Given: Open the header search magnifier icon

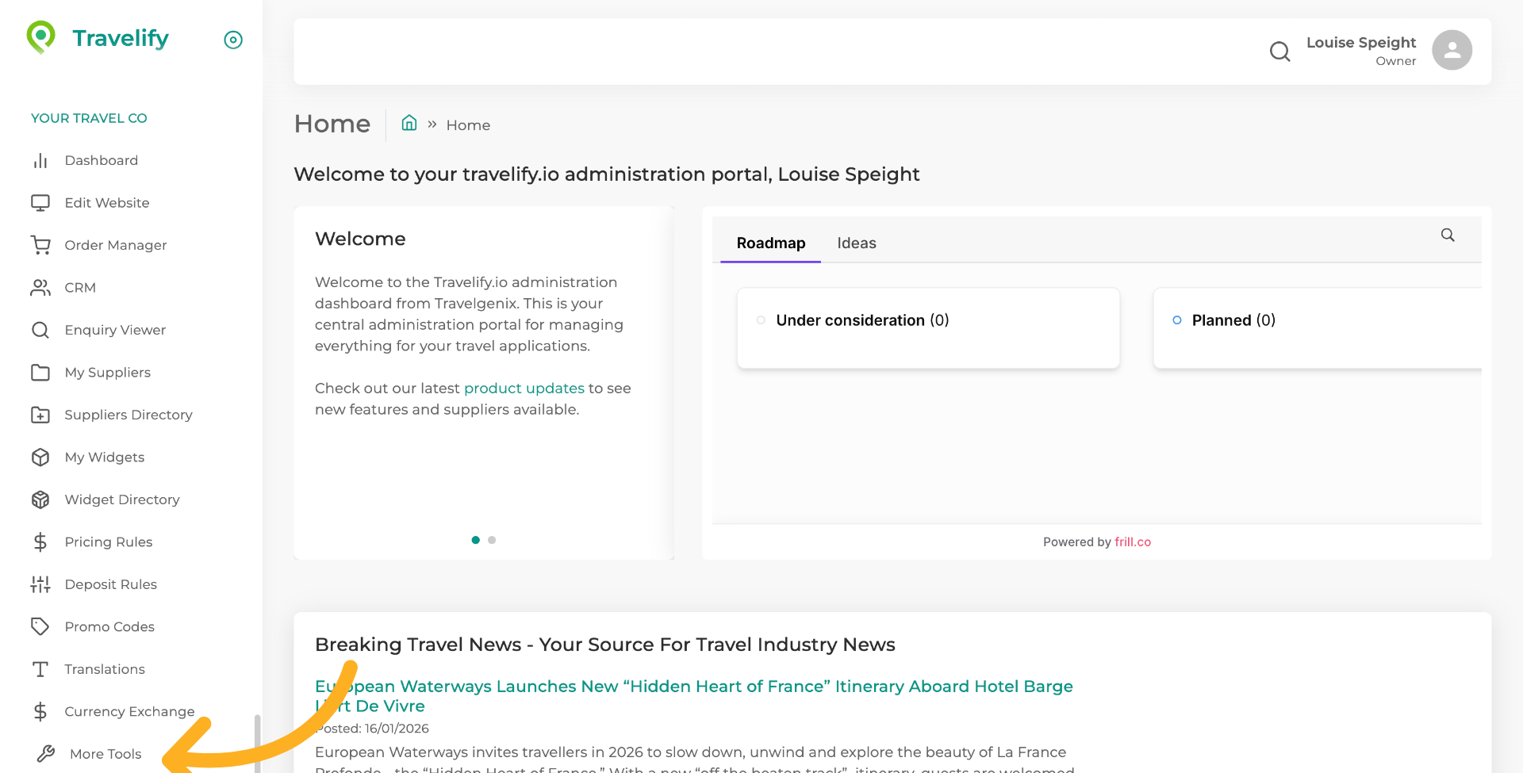Looking at the screenshot, I should [x=1279, y=52].
